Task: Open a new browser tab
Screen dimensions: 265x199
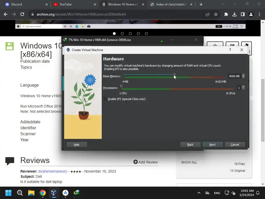Action: pyautogui.click(x=201, y=4)
